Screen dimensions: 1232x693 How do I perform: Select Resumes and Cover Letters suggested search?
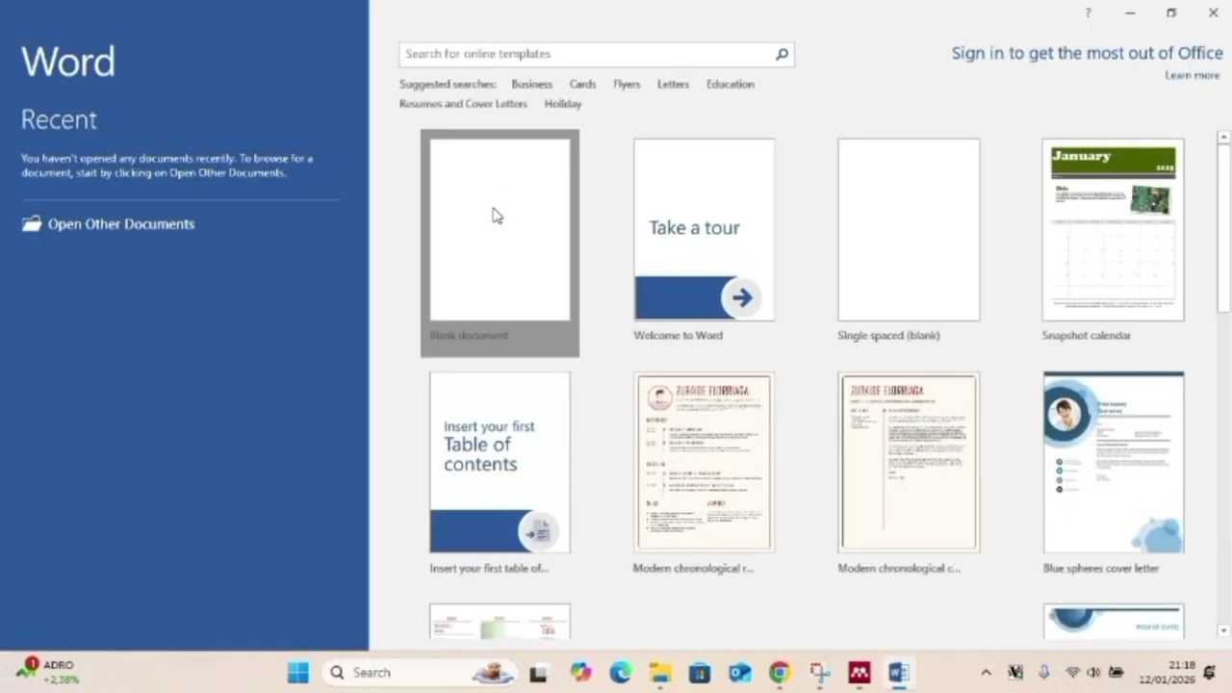[463, 103]
